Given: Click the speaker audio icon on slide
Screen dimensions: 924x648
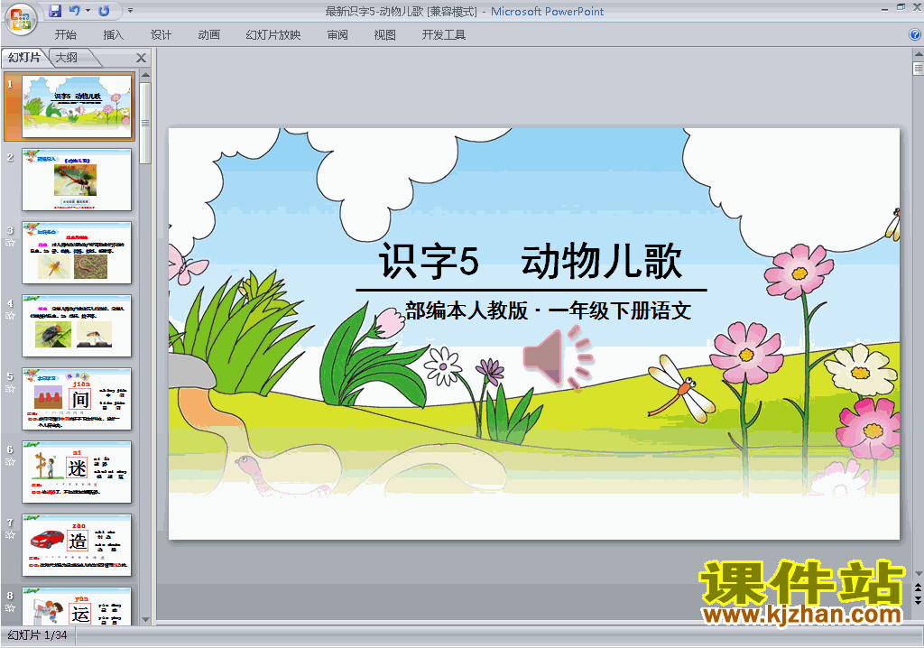Looking at the screenshot, I should [x=558, y=358].
